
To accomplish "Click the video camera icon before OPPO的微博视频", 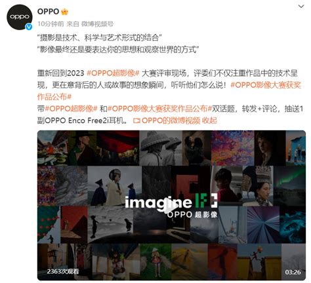I will tap(136, 121).
